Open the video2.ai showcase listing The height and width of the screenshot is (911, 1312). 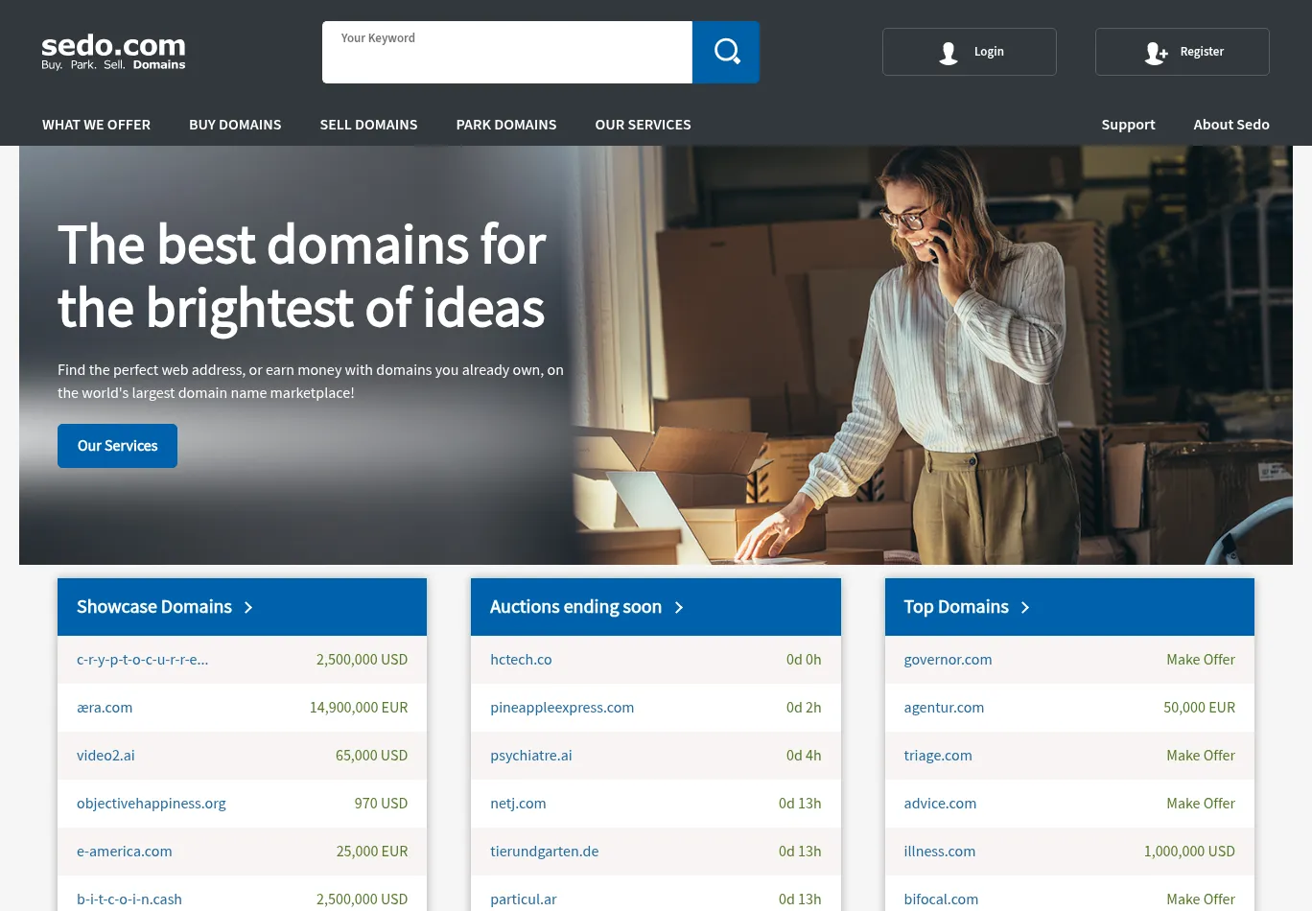(x=105, y=756)
